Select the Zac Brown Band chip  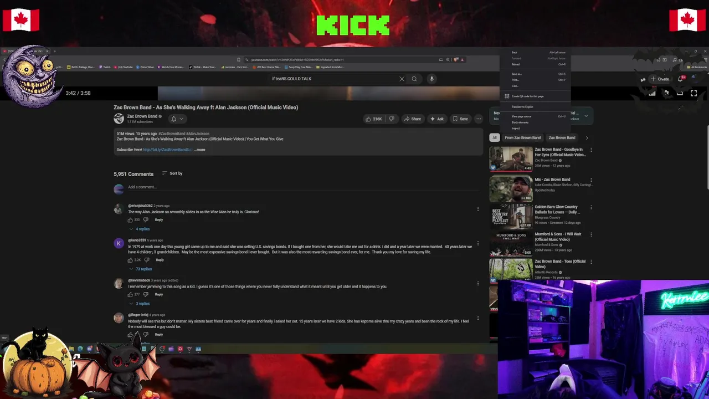click(562, 137)
